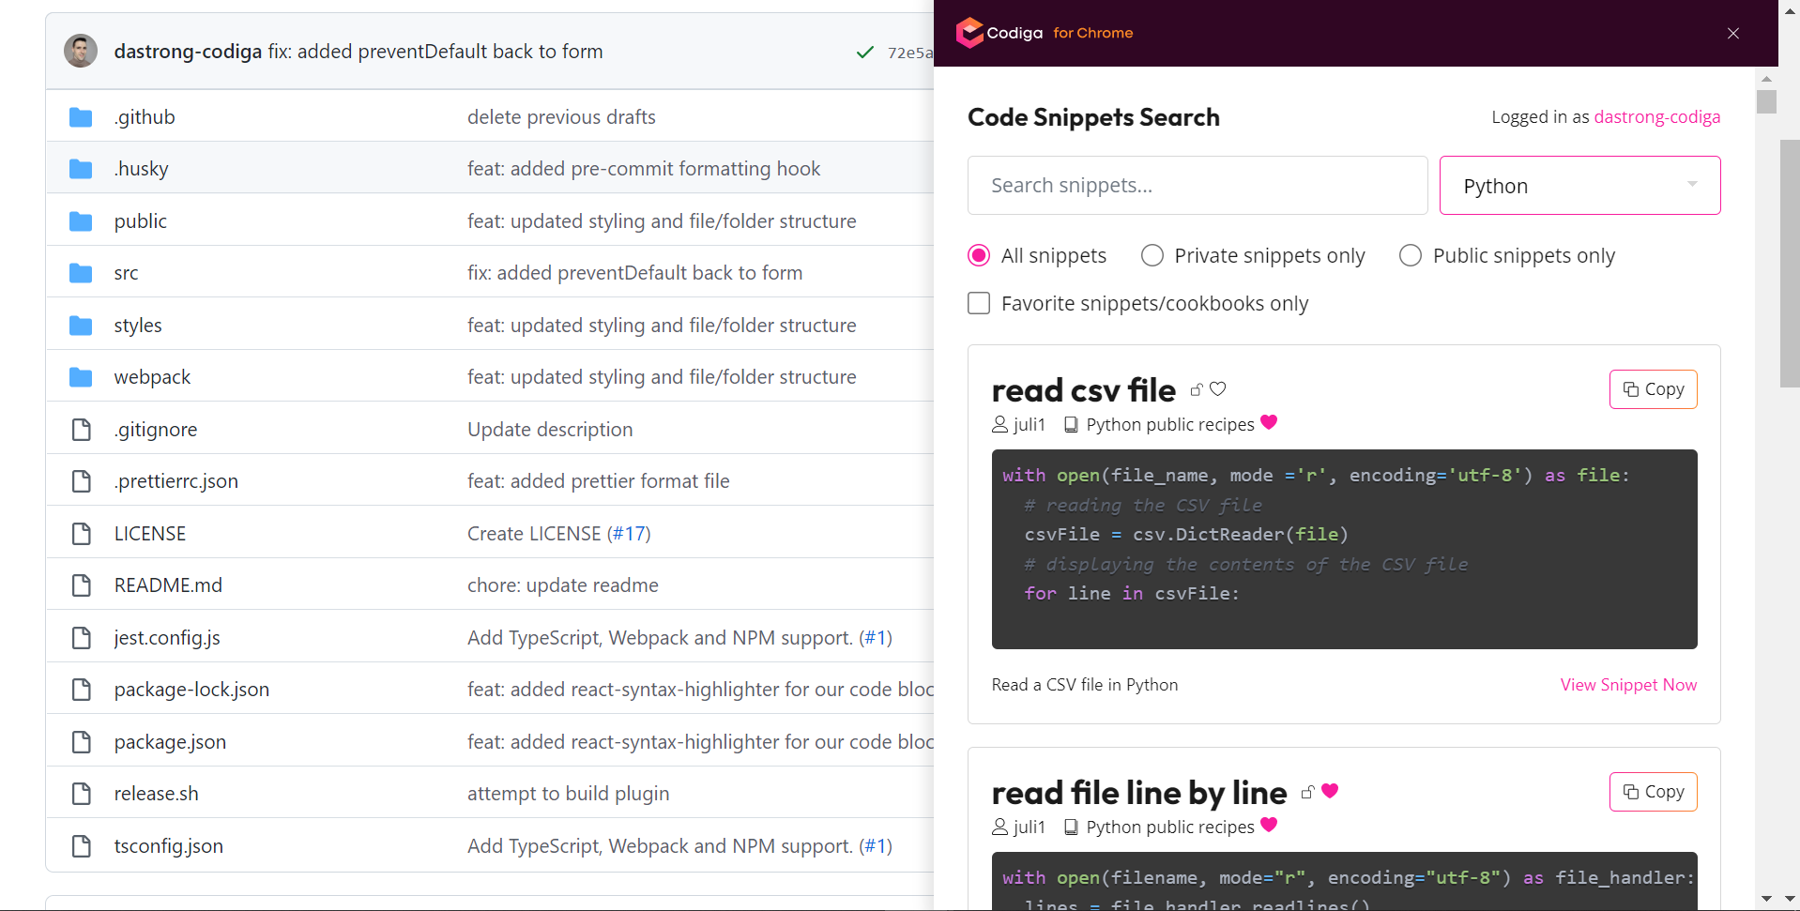This screenshot has height=911, width=1800.
Task: Click the package-lock.json file icon
Action: 82,690
